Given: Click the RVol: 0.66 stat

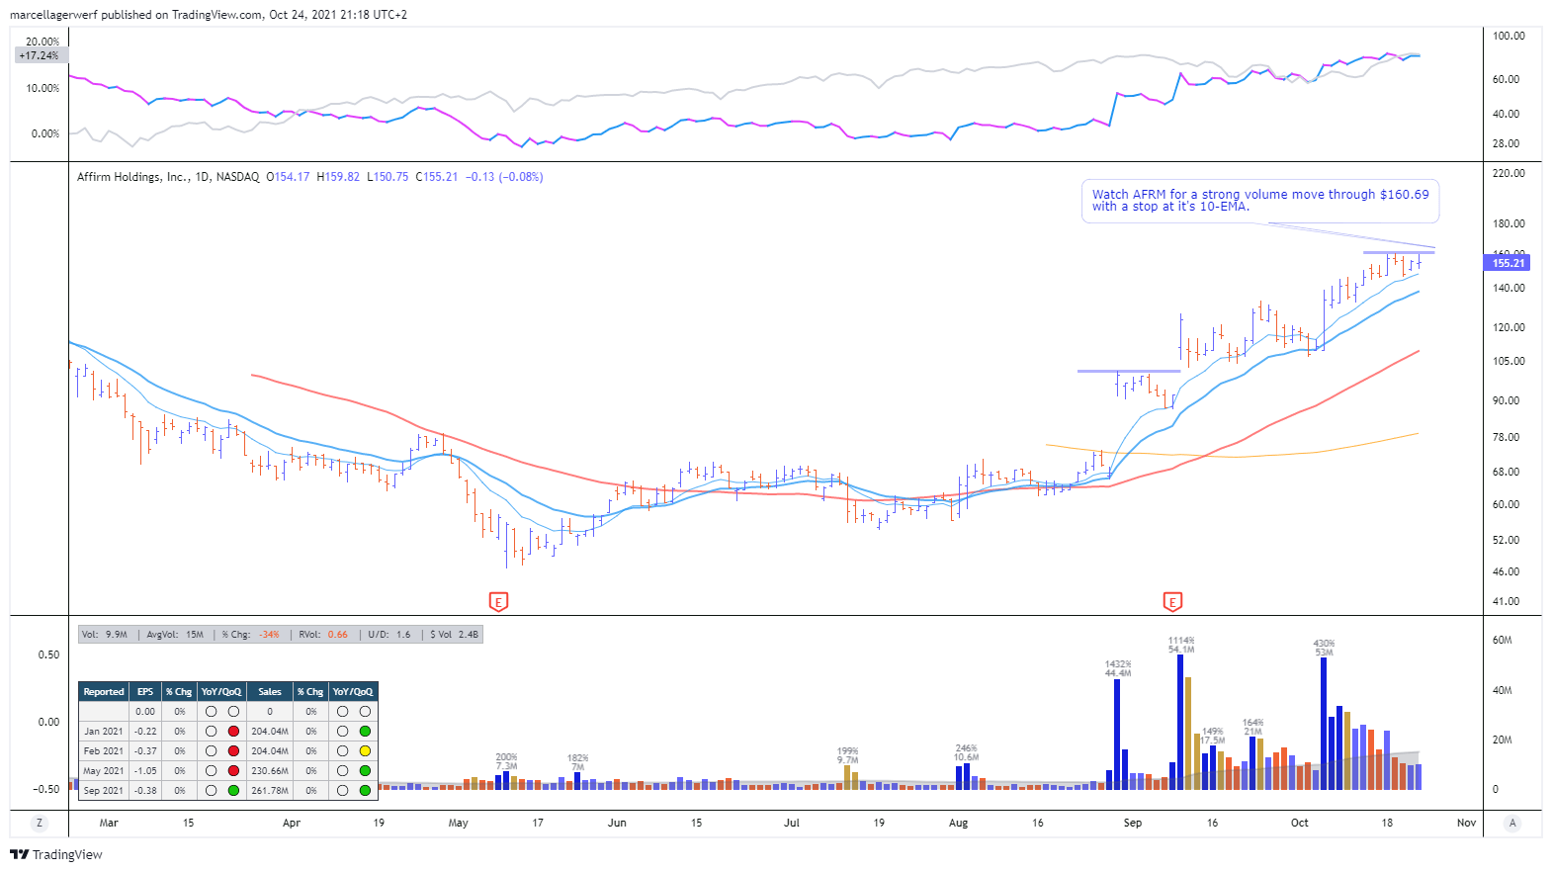Looking at the screenshot, I should point(324,635).
